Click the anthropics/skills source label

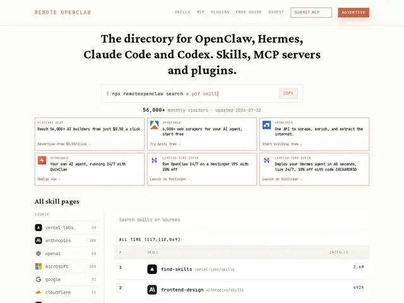pyautogui.click(x=225, y=290)
